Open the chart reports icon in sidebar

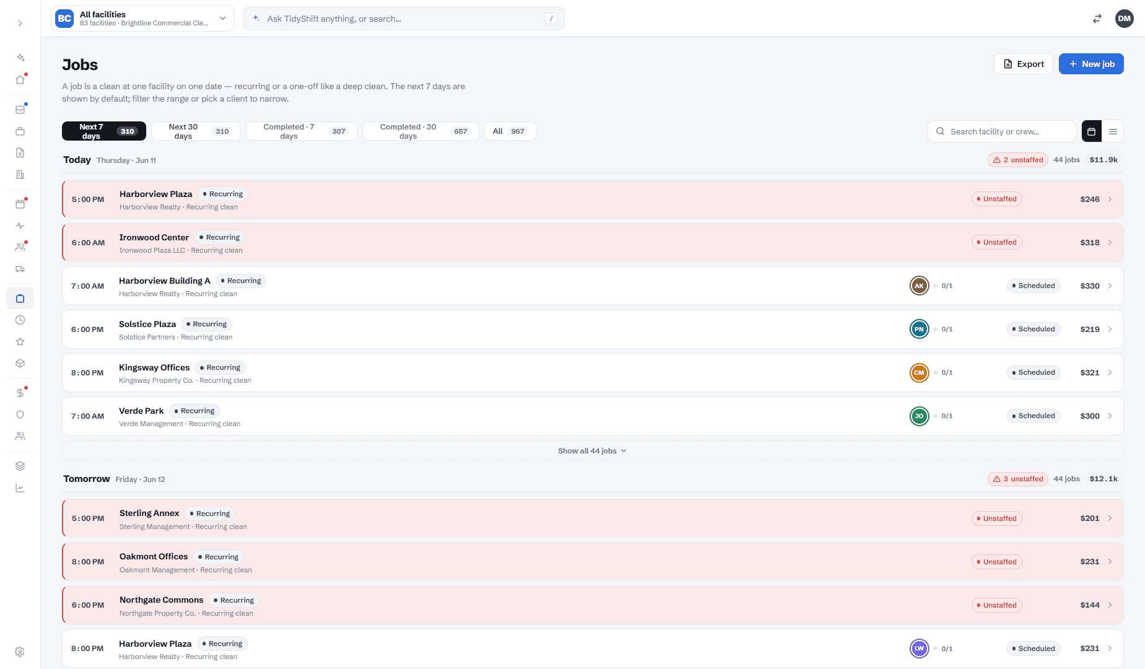[20, 488]
